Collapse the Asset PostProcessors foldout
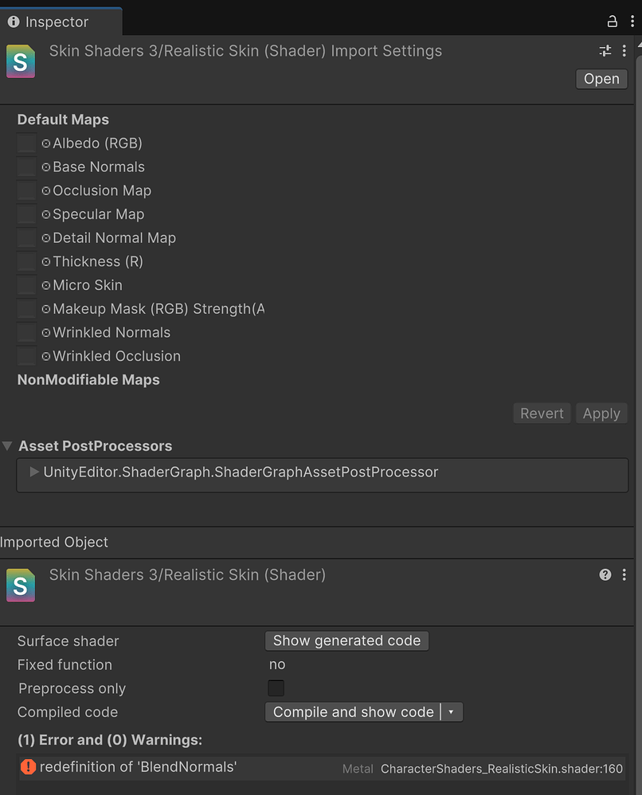This screenshot has width=642, height=795. [8, 446]
